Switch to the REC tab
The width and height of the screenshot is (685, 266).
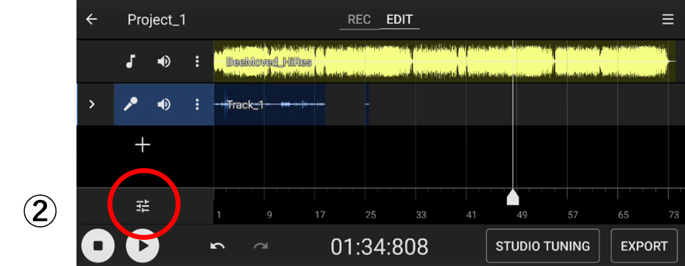pos(359,20)
